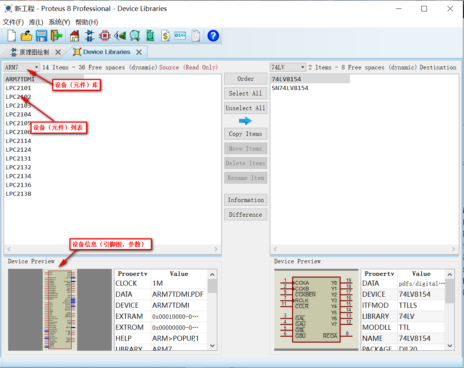Click the Copy Items button
Image resolution: width=464 pixels, height=368 pixels.
coord(246,134)
